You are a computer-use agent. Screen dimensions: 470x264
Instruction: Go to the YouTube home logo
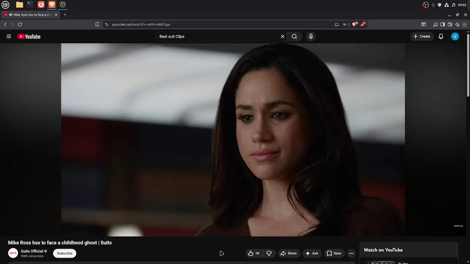[x=29, y=36]
